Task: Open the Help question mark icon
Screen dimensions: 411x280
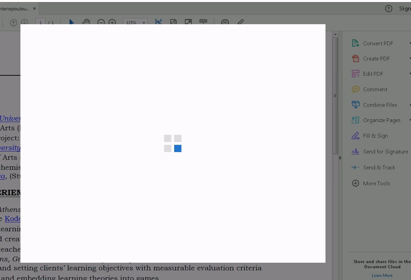Action: tap(388, 9)
